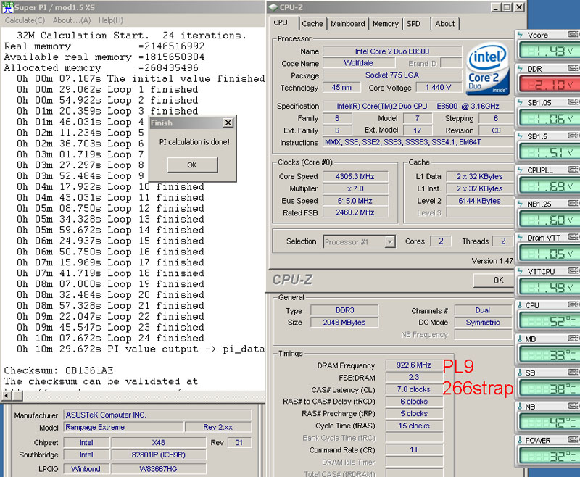Screen dimensions: 580x477
Task: Click the CPU-Z title bar icon
Action: (273, 7)
